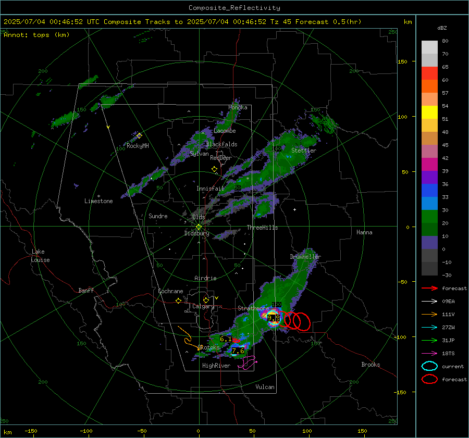Screen dimensions: 469x438
Task: Click the cyan current ellipse legend icon
Action: tap(429, 366)
